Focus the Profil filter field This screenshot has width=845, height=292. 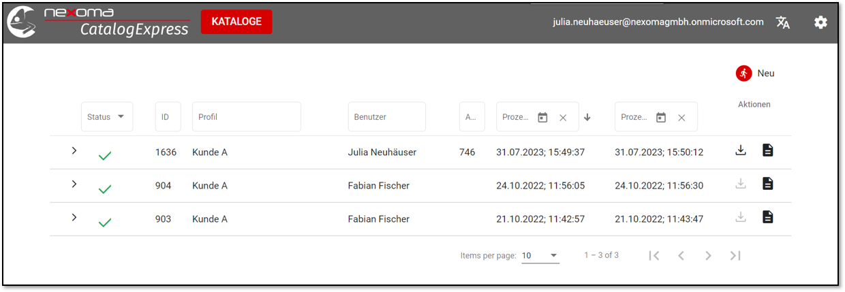point(247,117)
